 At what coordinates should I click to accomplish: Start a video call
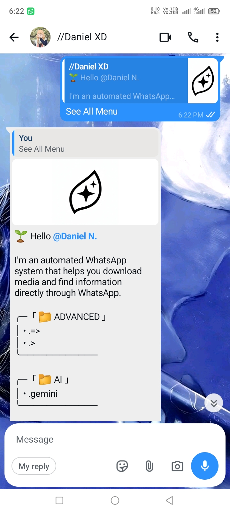coord(165,37)
